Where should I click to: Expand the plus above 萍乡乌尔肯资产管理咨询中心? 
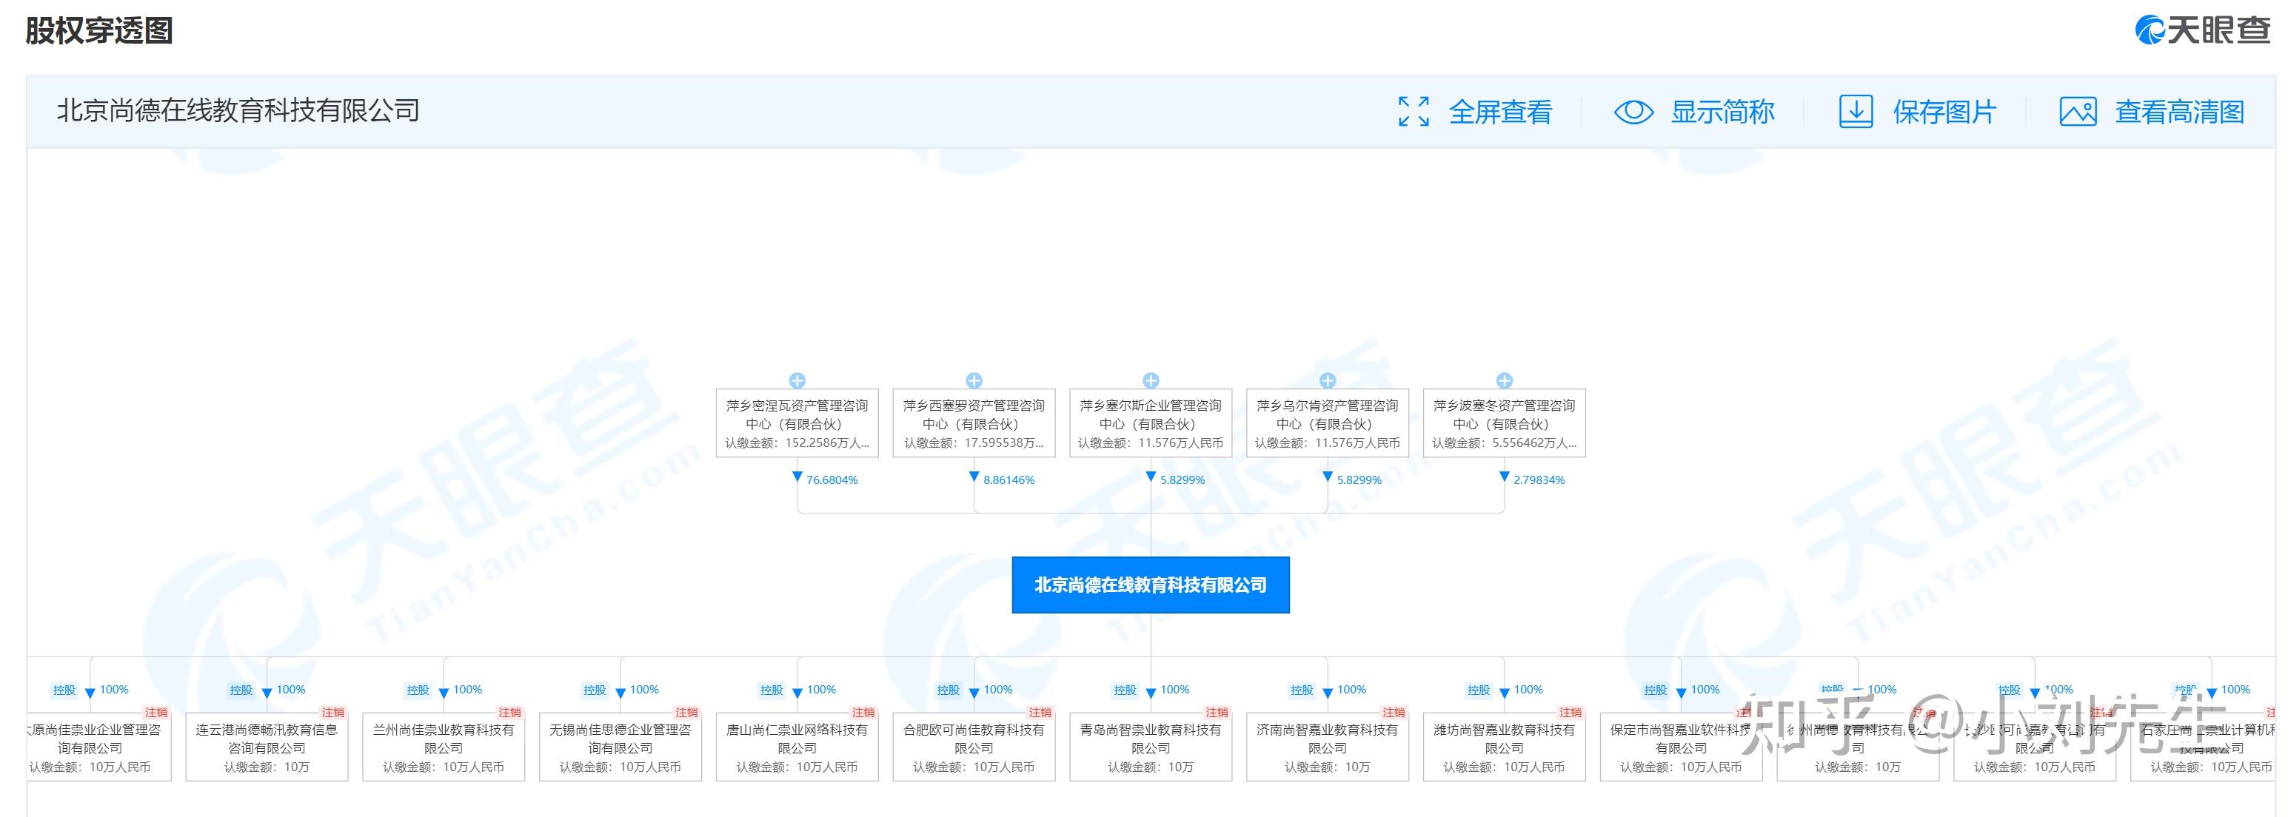click(x=1328, y=380)
